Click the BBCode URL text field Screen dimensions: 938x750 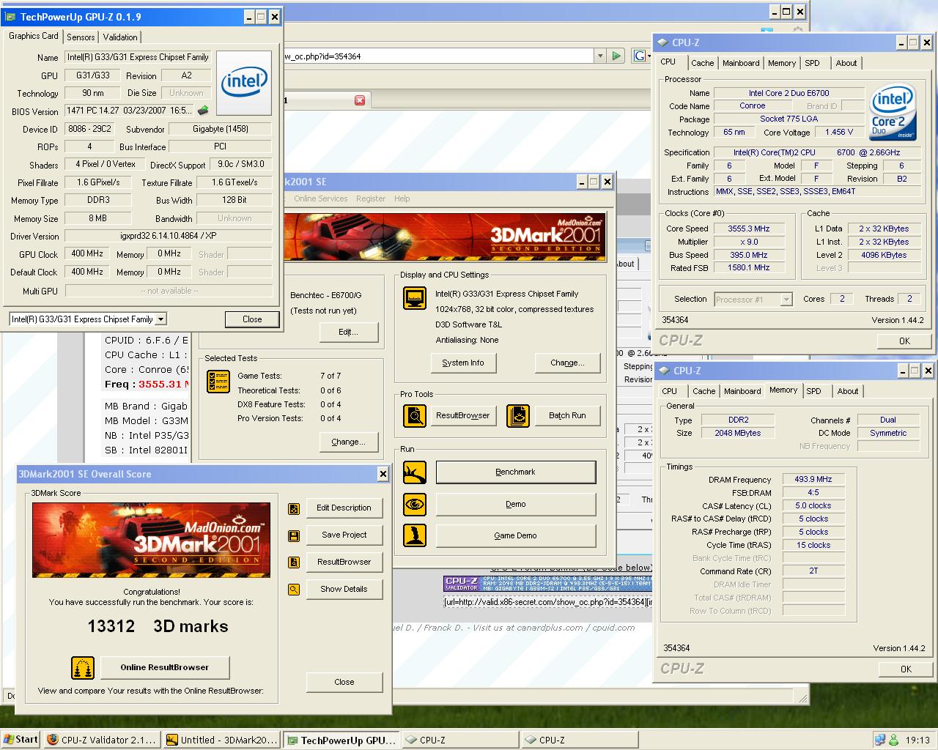point(547,602)
